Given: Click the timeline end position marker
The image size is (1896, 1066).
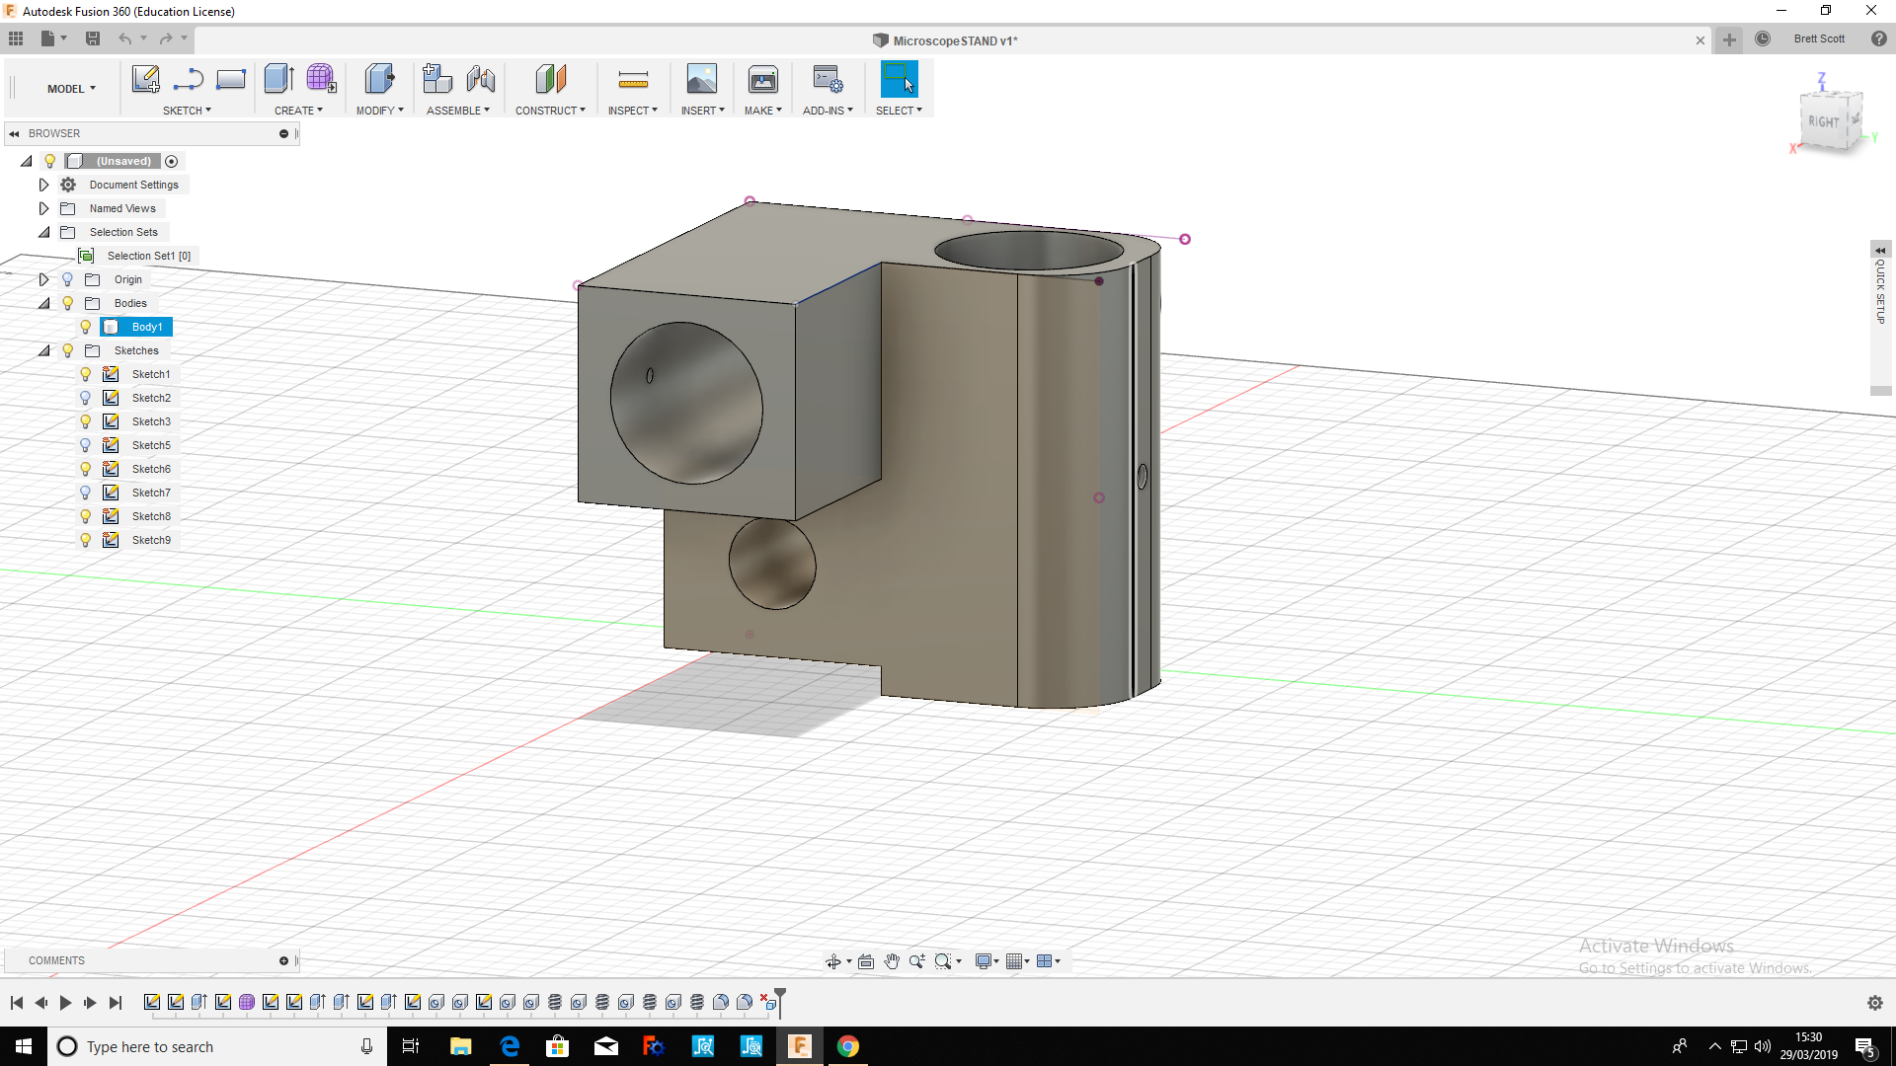Looking at the screenshot, I should tap(780, 999).
